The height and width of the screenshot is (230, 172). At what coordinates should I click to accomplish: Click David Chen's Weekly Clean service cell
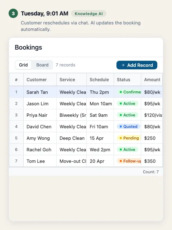(72, 126)
